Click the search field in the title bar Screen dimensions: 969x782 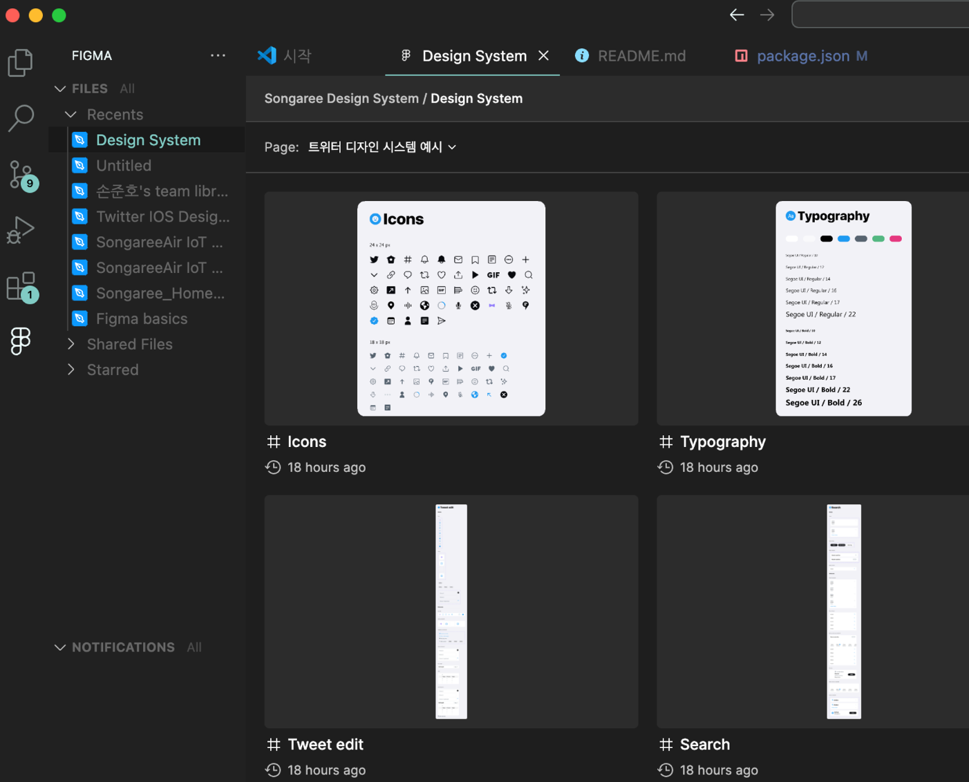coord(885,14)
